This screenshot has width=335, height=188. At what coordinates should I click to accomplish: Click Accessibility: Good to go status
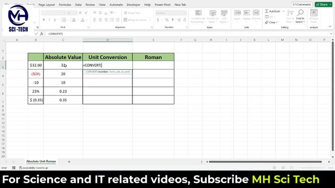click(33, 168)
